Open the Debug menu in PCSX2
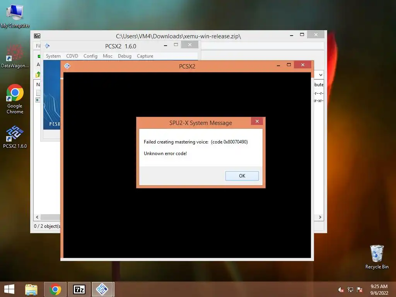 (x=125, y=56)
